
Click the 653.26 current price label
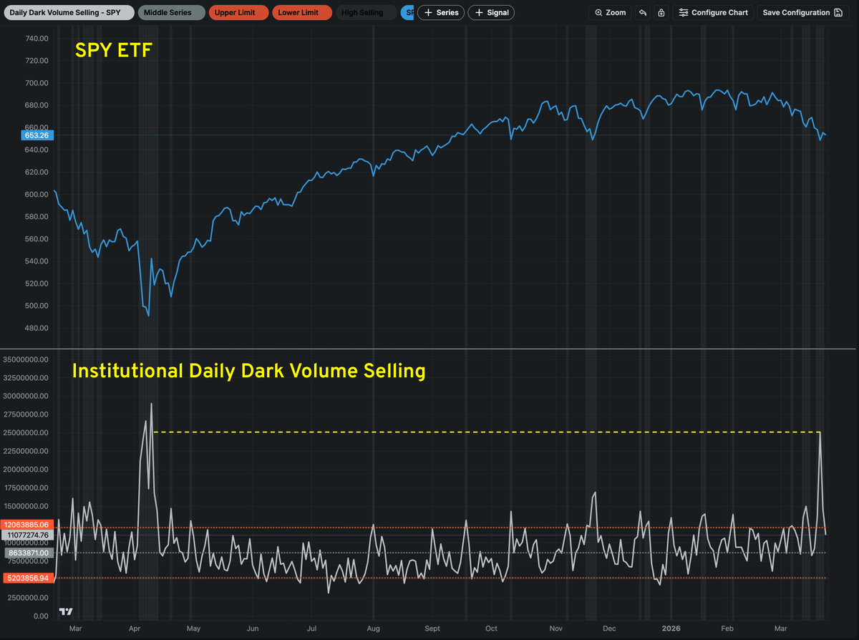click(36, 135)
